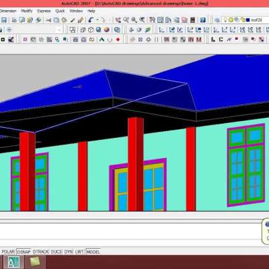269x269 pixels.
Task: Toggle OSNAP in the status bar
Action: tap(24, 252)
